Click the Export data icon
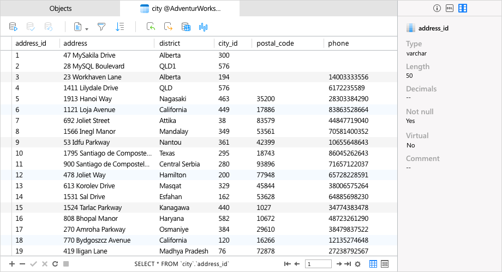The image size is (502, 272). [168, 27]
